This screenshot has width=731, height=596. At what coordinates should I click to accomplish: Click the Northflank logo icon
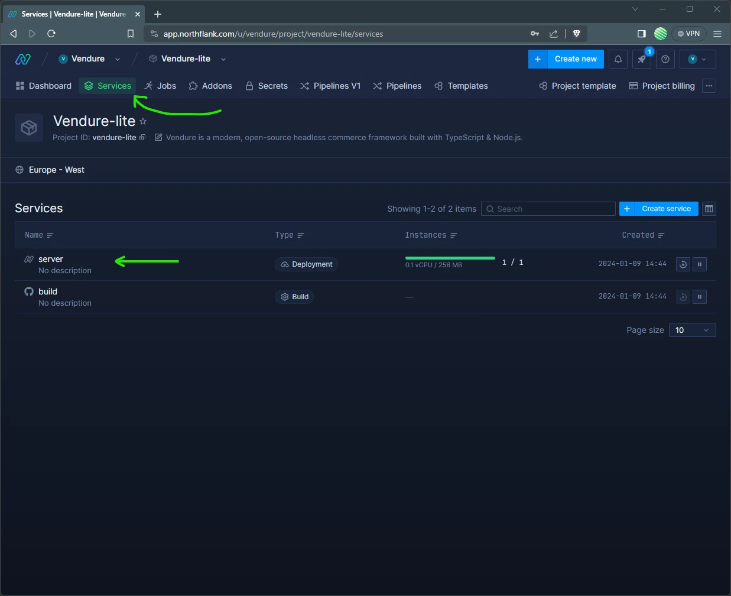tap(22, 59)
